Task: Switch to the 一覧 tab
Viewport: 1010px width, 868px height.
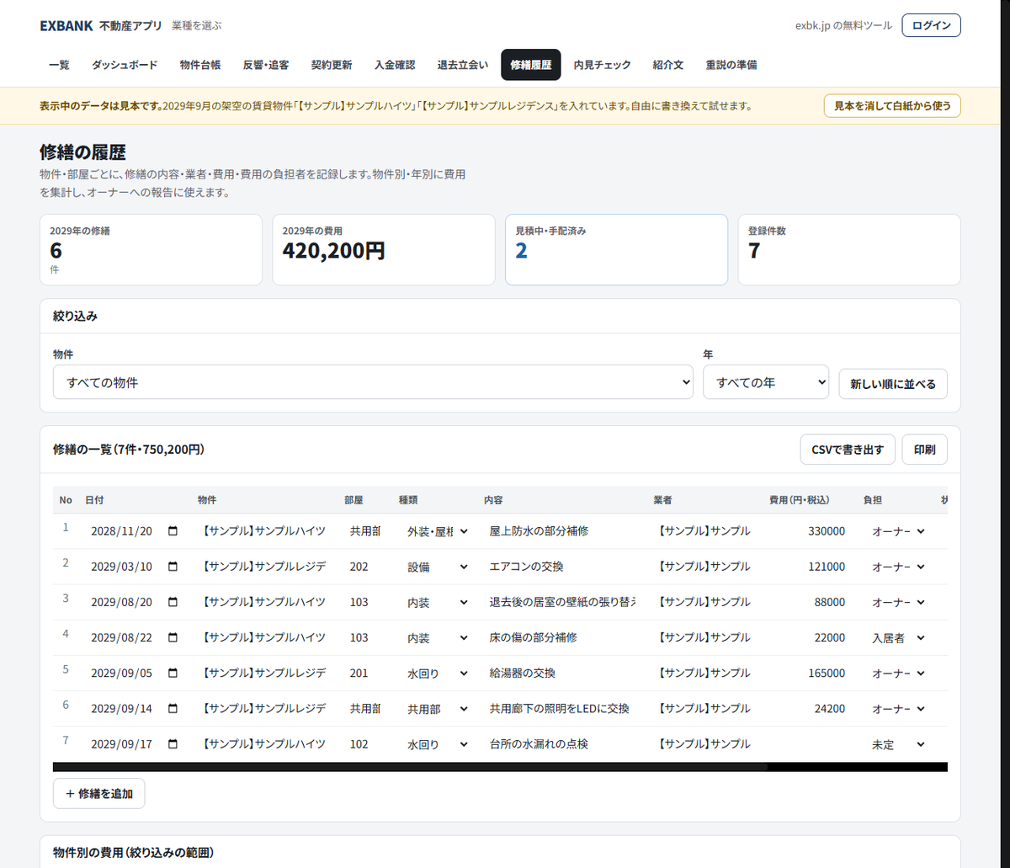Action: tap(59, 65)
